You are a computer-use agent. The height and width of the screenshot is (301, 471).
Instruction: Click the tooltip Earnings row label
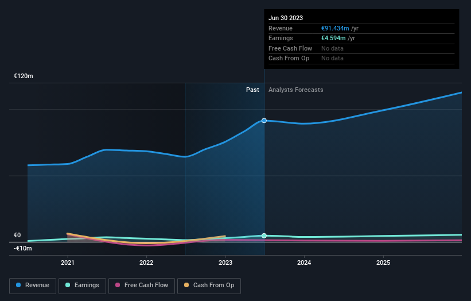281,38
